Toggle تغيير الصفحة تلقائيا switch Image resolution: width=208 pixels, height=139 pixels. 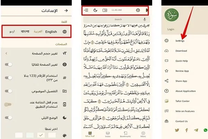click(8, 65)
